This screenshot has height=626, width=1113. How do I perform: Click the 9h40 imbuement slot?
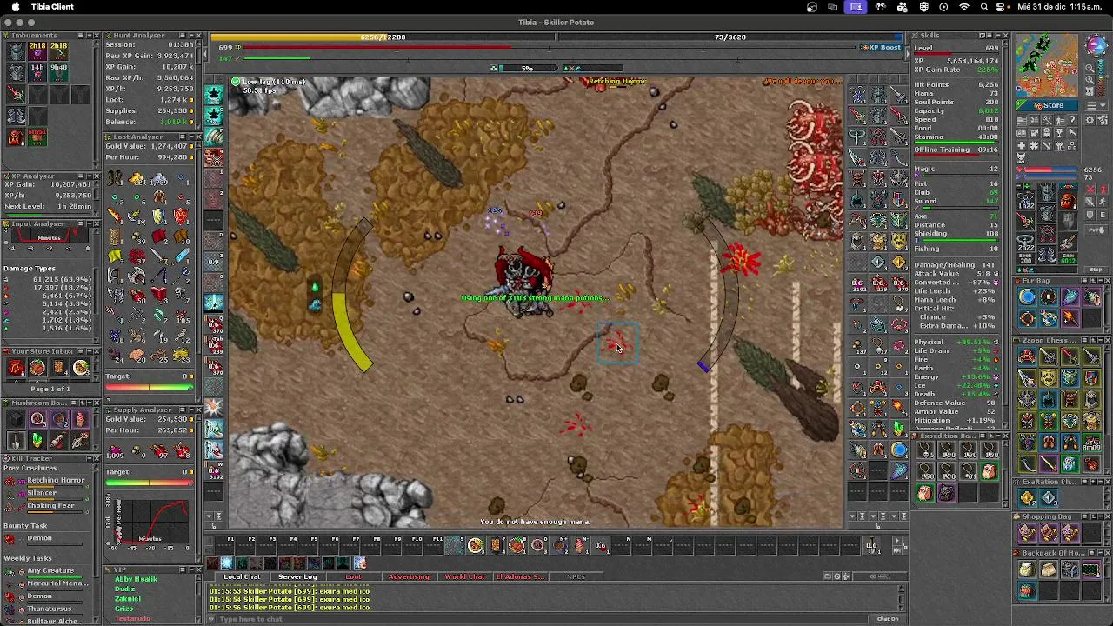pos(58,72)
